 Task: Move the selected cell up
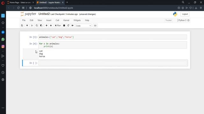click(47, 26)
